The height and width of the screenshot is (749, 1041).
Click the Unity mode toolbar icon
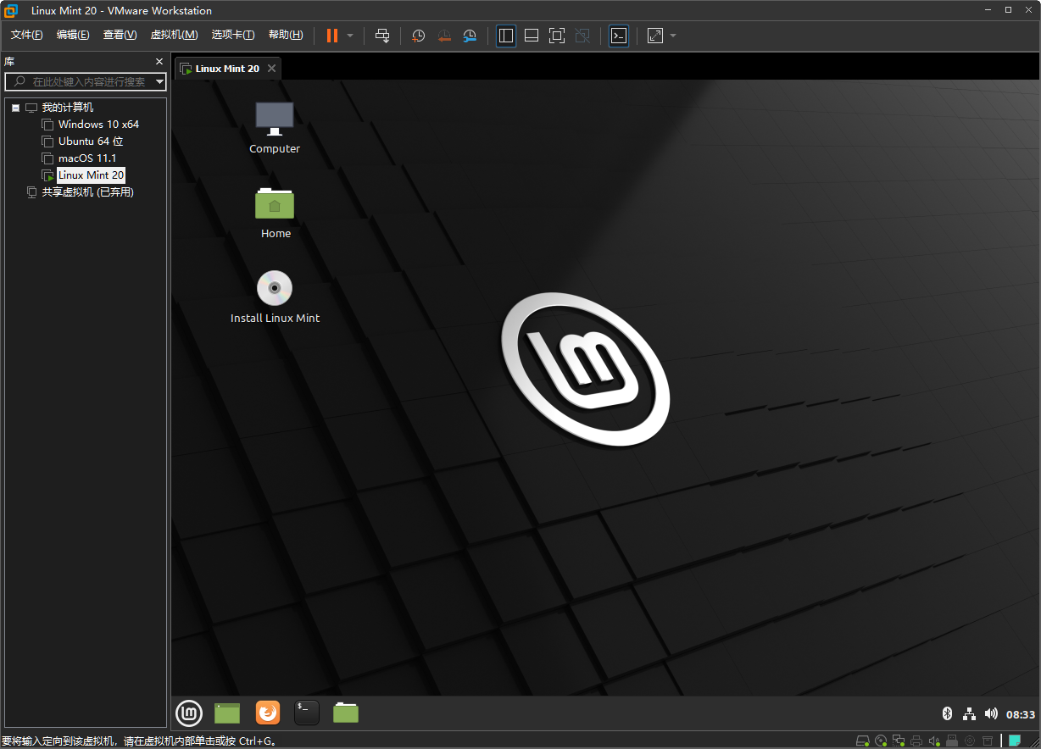pos(582,36)
